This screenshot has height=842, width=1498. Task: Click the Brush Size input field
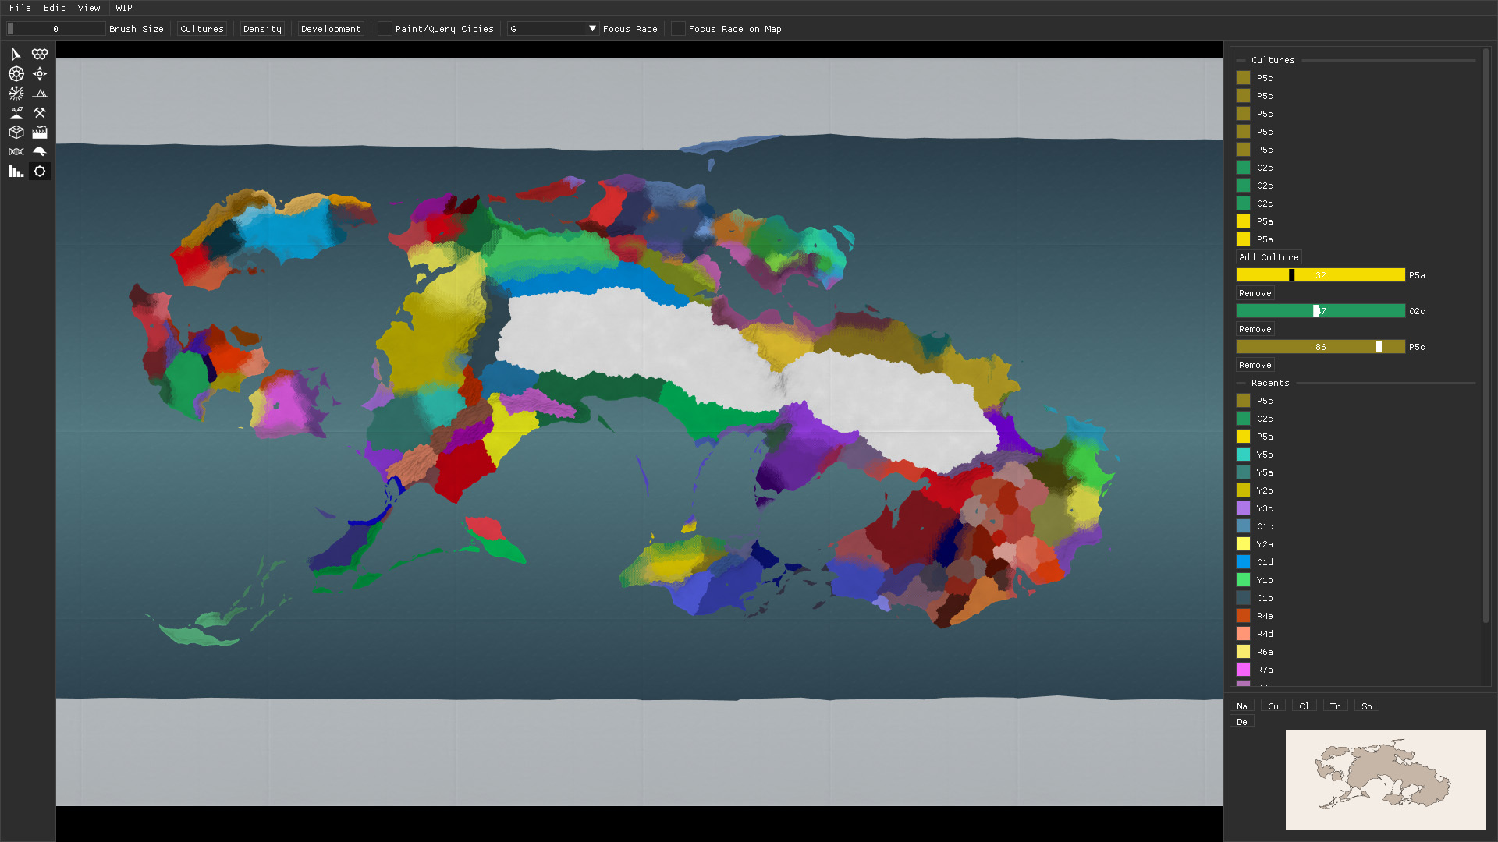coord(56,29)
